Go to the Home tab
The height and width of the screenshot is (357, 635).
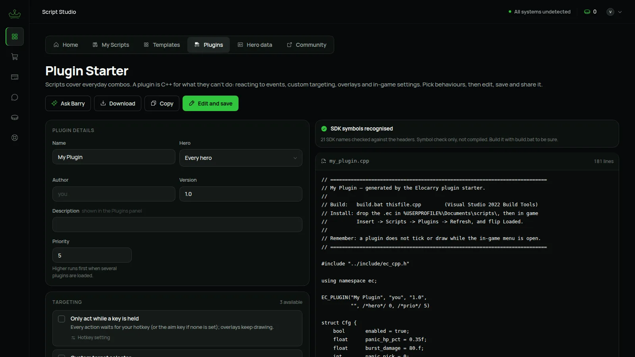tap(66, 45)
